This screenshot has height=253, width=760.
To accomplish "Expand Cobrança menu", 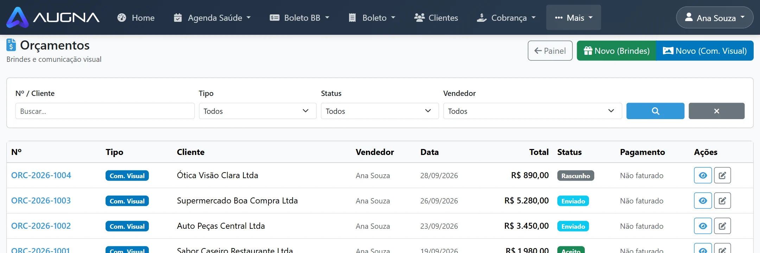I will point(506,18).
